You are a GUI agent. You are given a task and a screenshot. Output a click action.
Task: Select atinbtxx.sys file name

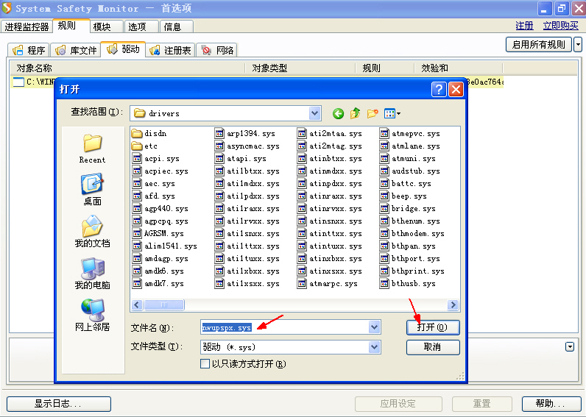click(335, 158)
